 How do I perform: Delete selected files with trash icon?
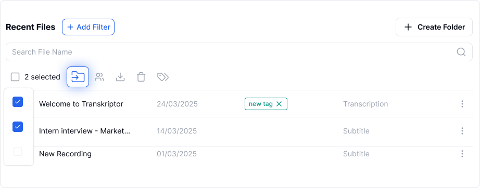[x=141, y=77]
